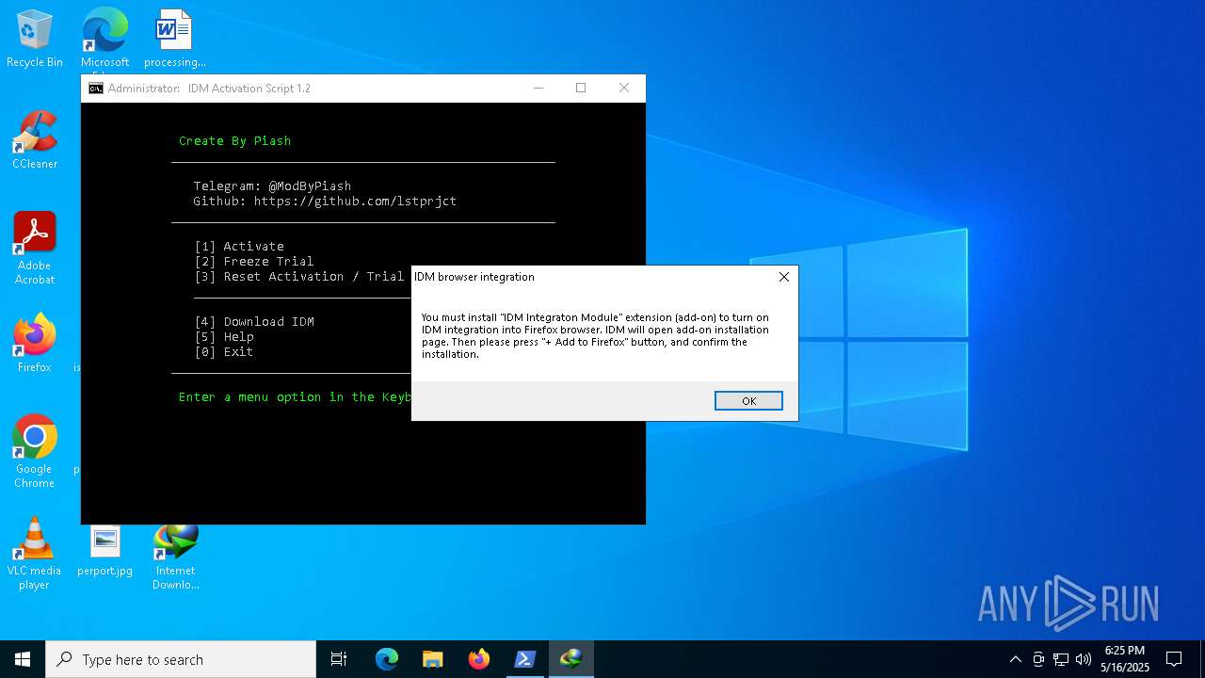Viewport: 1205px width, 678px height.
Task: Click the '[0] Exit' console line
Action: 224,352
